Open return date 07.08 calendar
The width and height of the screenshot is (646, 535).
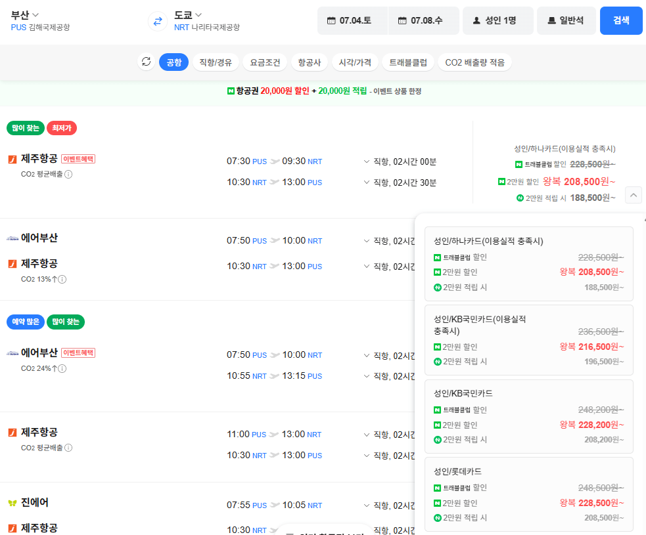click(423, 20)
